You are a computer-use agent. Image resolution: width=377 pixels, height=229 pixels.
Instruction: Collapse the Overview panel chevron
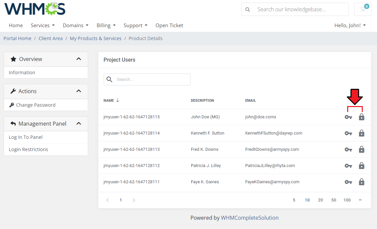click(79, 59)
